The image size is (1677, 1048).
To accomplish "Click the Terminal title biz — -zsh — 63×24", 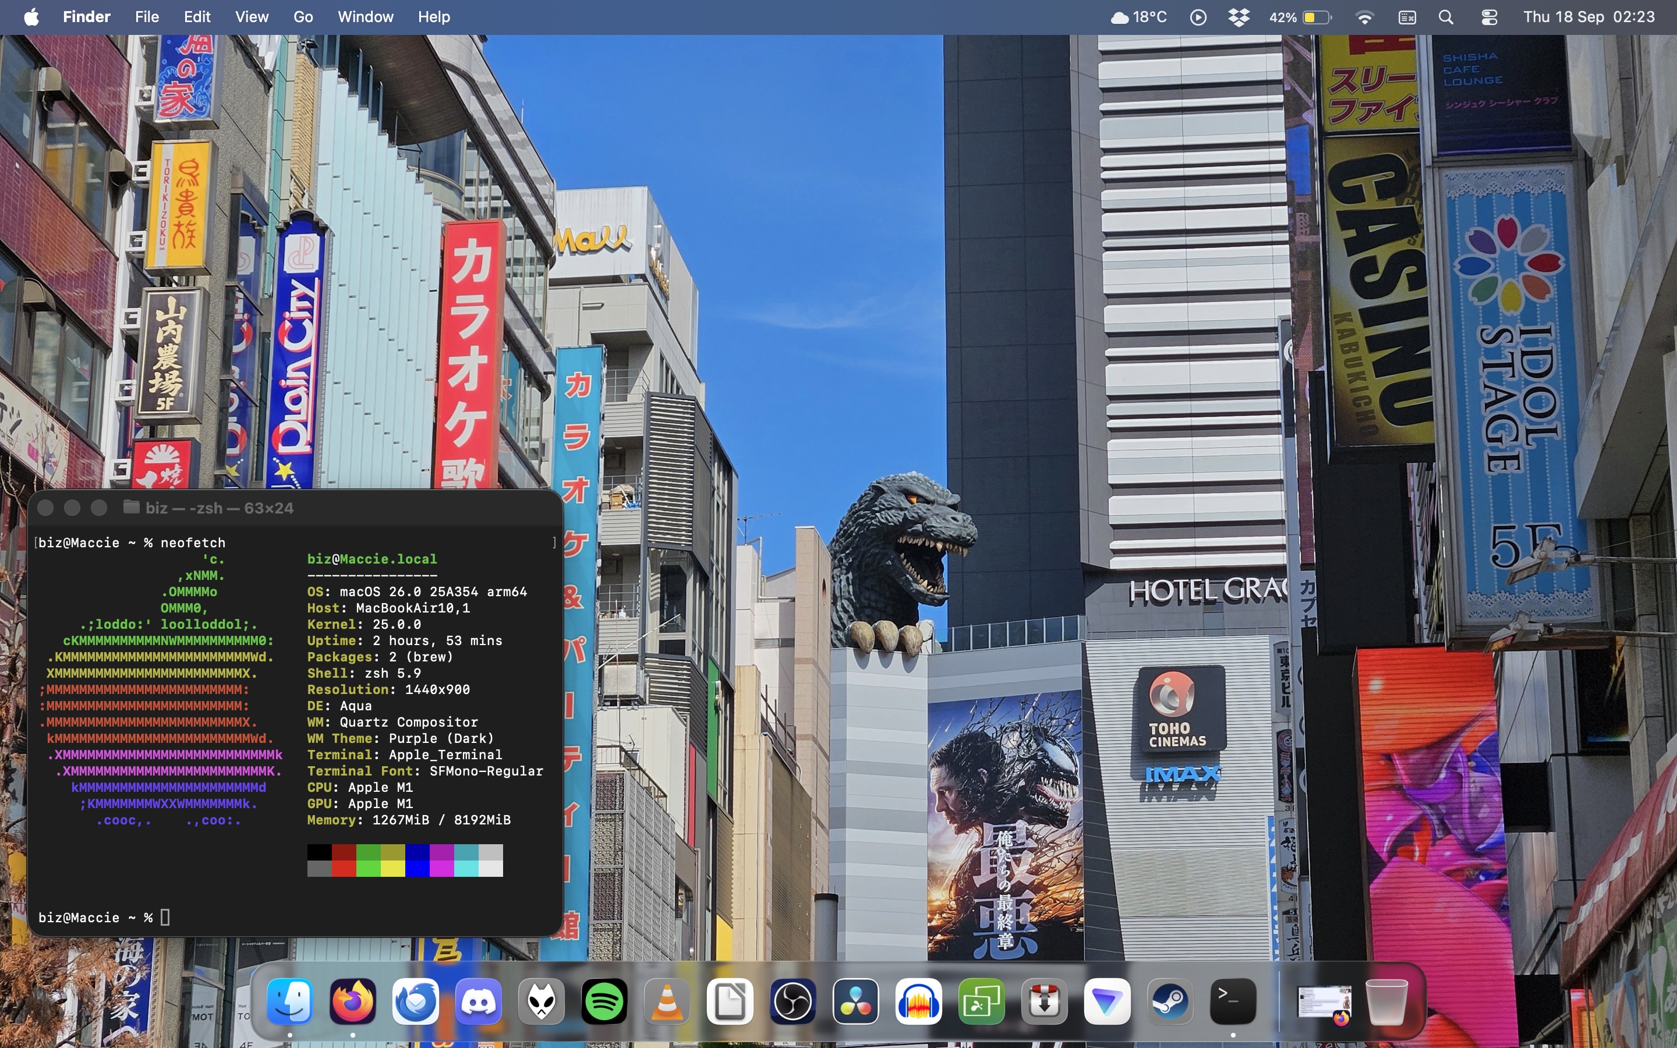I will [x=220, y=508].
